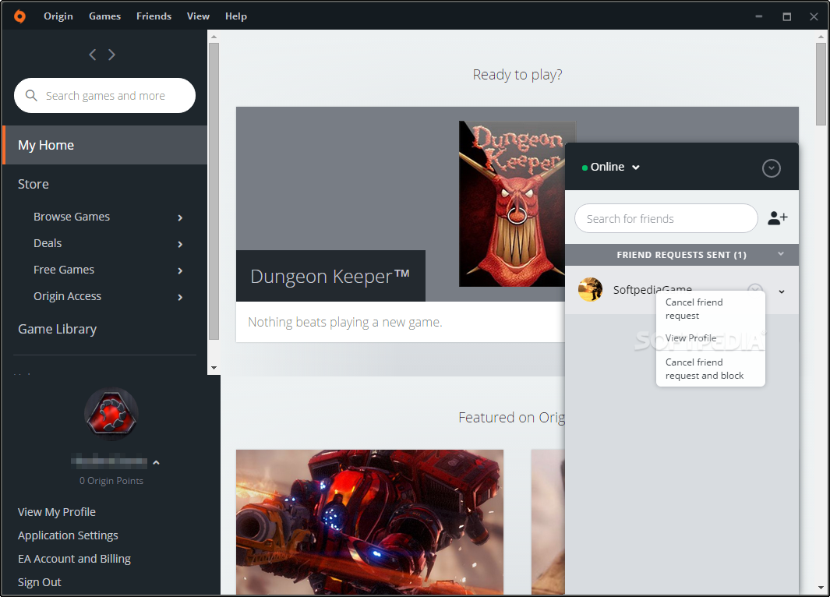Select My Home in sidebar
The height and width of the screenshot is (597, 830).
tap(104, 145)
